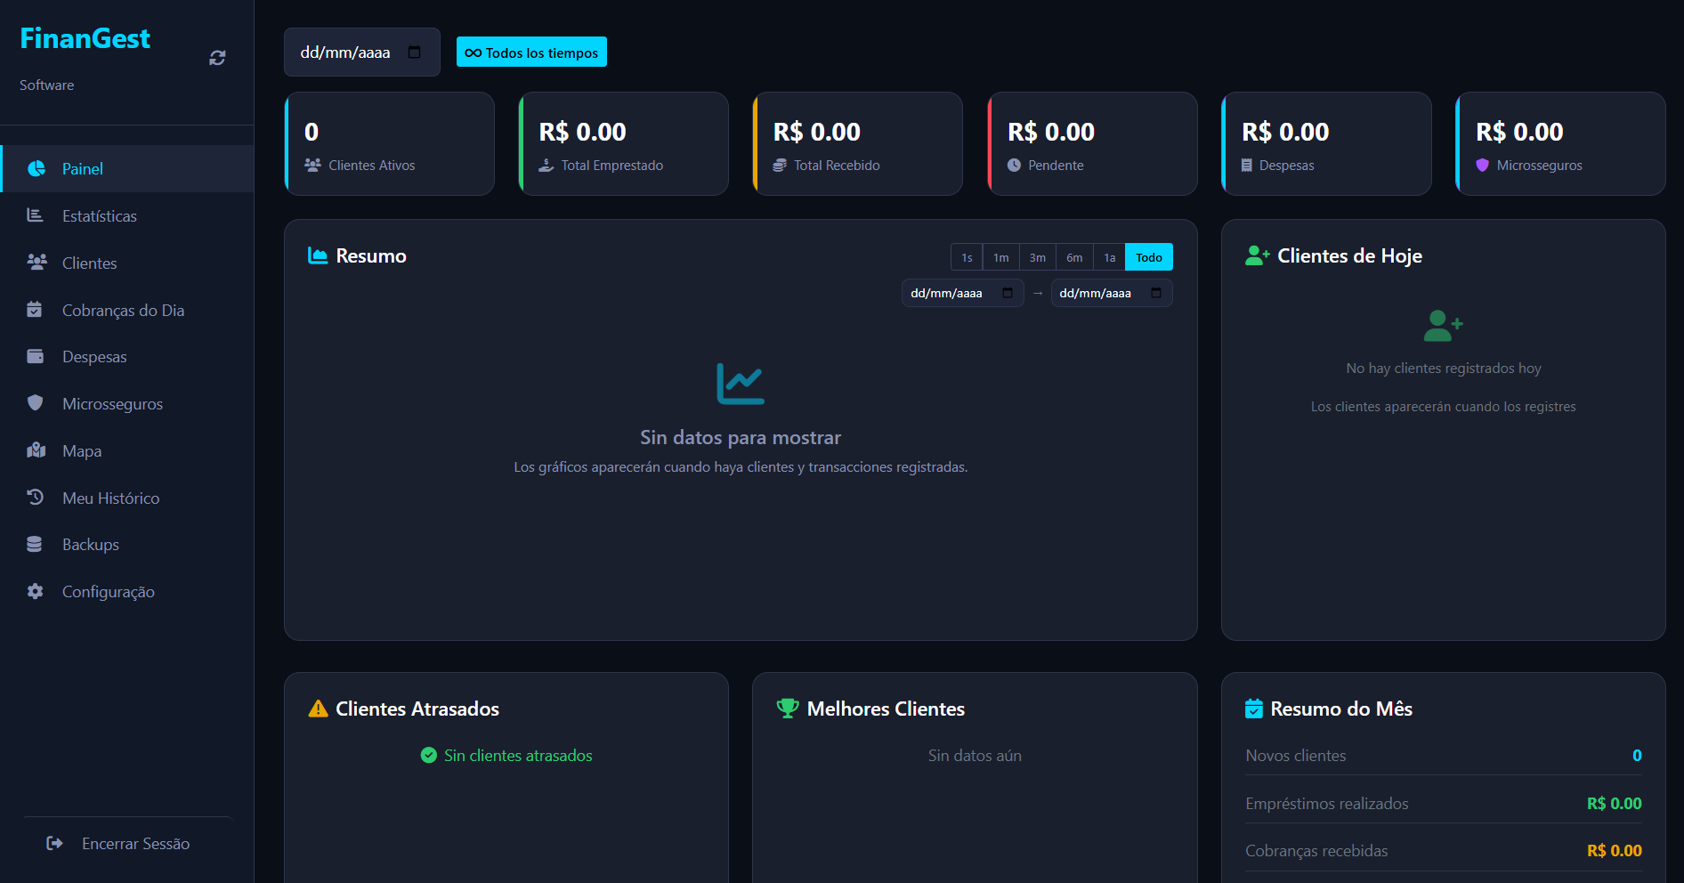
Task: Open calendar picker of Resumo start date
Action: (1008, 293)
